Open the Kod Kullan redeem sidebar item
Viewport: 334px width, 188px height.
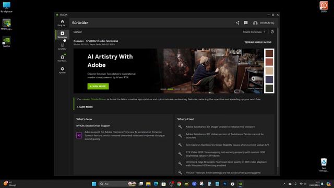click(x=62, y=58)
